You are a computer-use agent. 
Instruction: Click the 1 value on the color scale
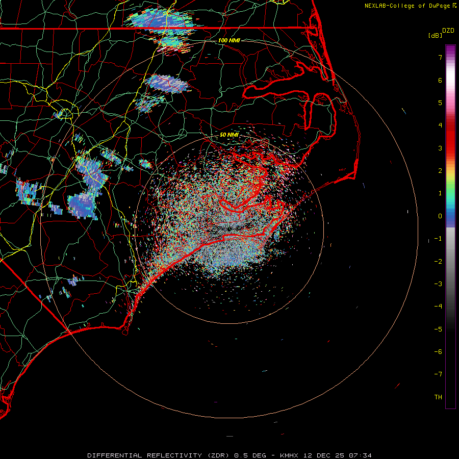(440, 193)
